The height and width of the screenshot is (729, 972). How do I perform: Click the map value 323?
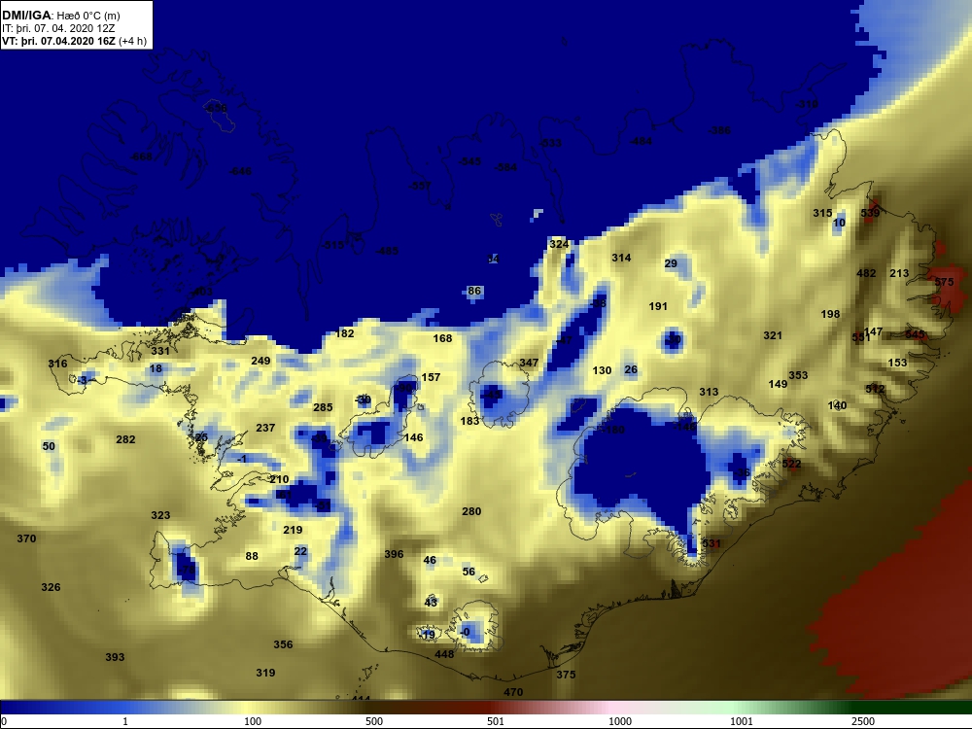(x=160, y=516)
